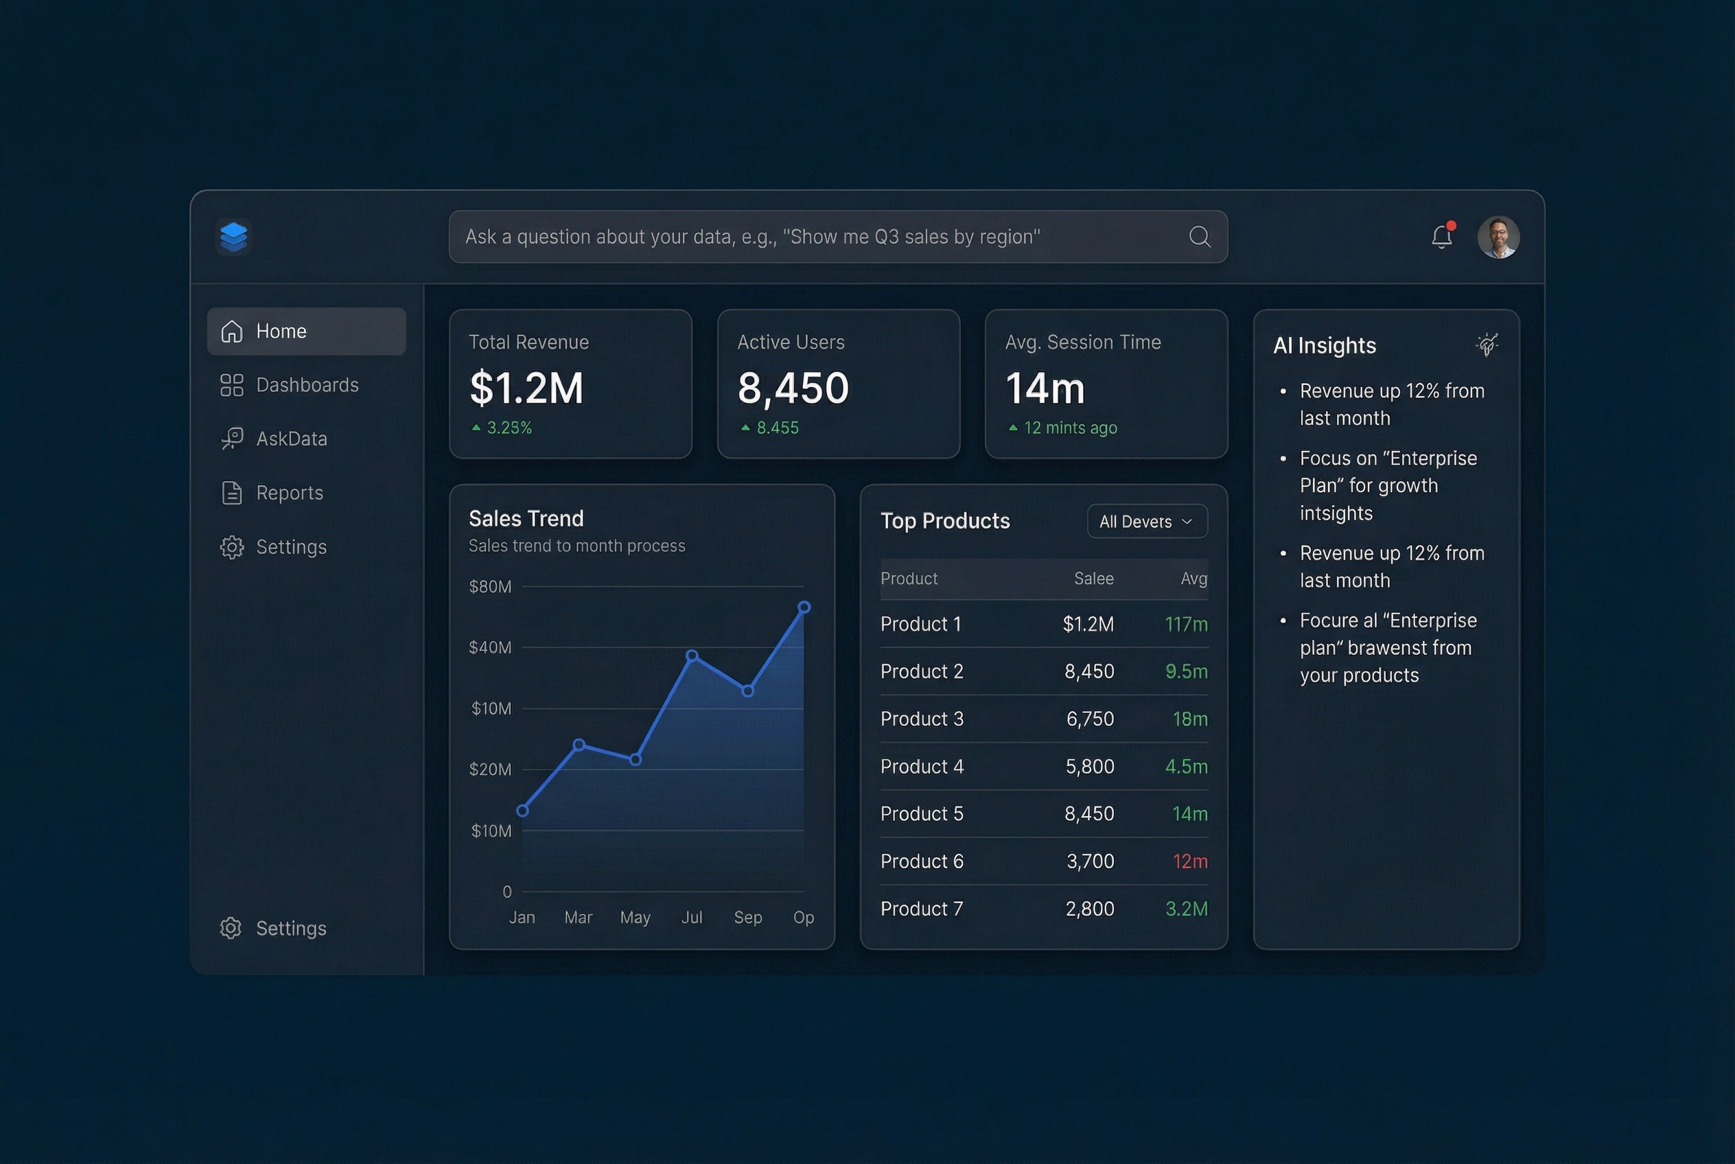This screenshot has height=1164, width=1735.
Task: Select Home in the sidebar
Action: [306, 331]
